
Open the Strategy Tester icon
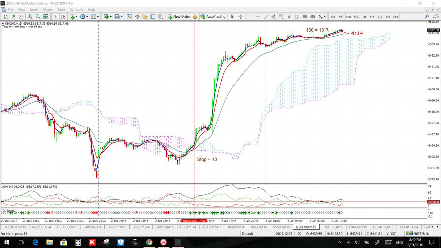click(161, 17)
